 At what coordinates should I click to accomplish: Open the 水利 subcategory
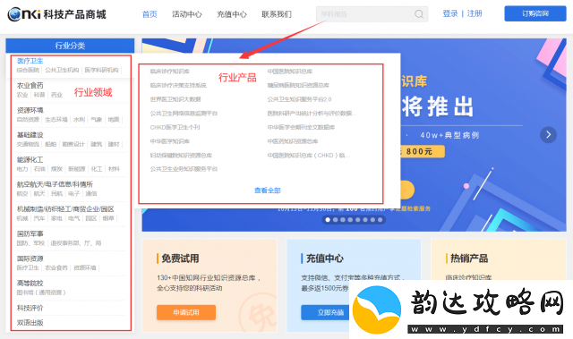pos(79,119)
